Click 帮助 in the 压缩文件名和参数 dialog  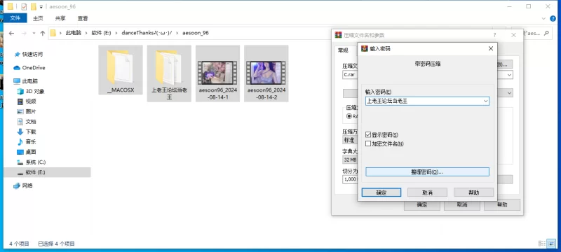502,205
